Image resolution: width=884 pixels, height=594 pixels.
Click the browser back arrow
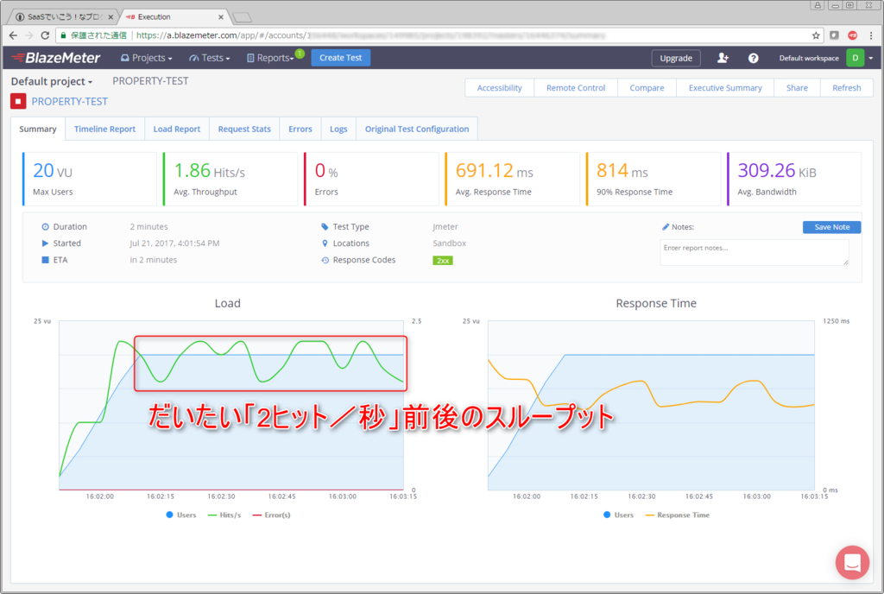click(x=13, y=35)
